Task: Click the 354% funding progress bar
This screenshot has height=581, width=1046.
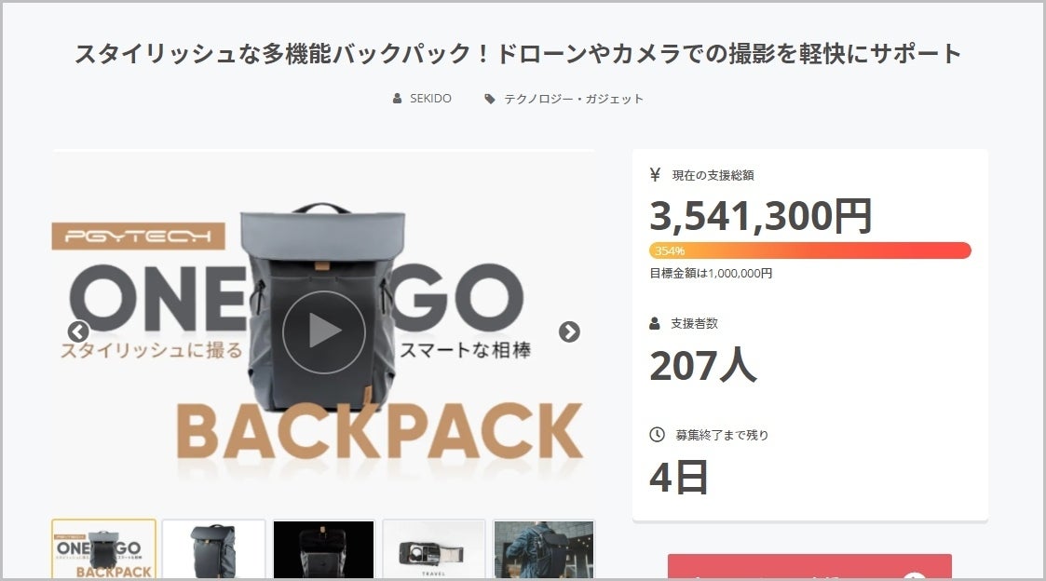Action: pos(809,250)
